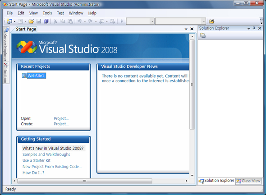266x195 pixels.
Task: Open Samples and Walkthroughs link
Action: click(x=46, y=155)
